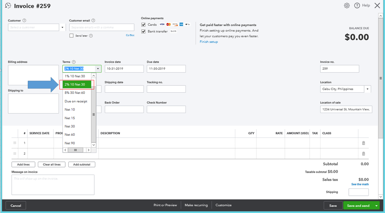Click the Billing address text box
The image size is (385, 213).
tap(34, 75)
